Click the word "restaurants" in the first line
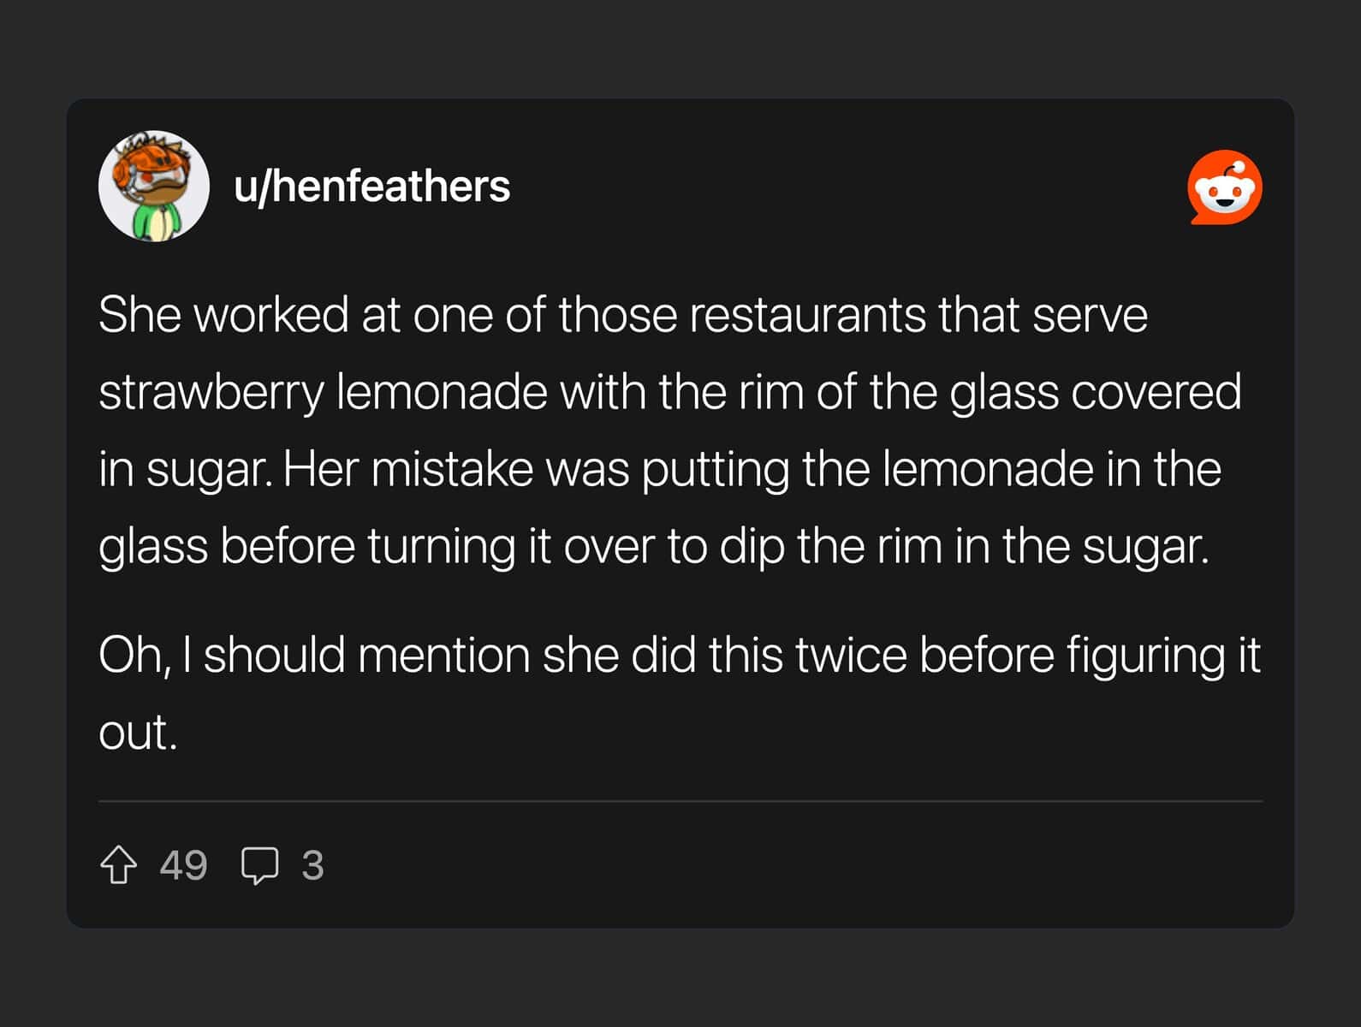 point(807,315)
